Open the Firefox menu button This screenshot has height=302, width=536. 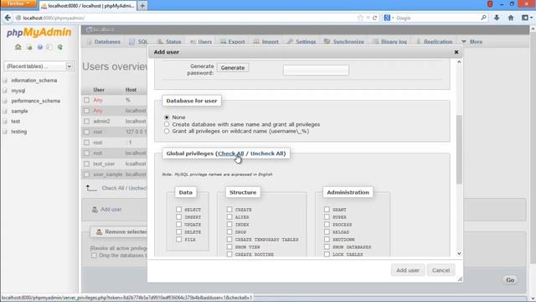[x=18, y=3]
